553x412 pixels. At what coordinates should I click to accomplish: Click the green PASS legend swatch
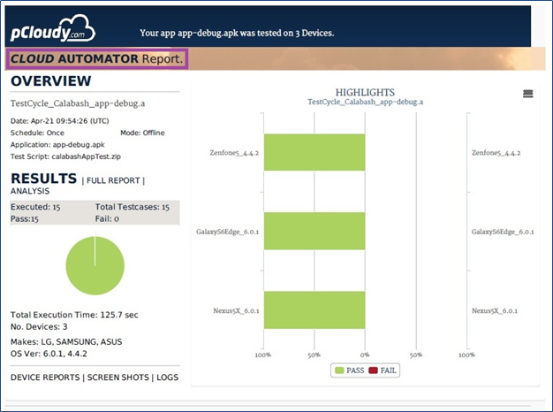click(x=340, y=370)
